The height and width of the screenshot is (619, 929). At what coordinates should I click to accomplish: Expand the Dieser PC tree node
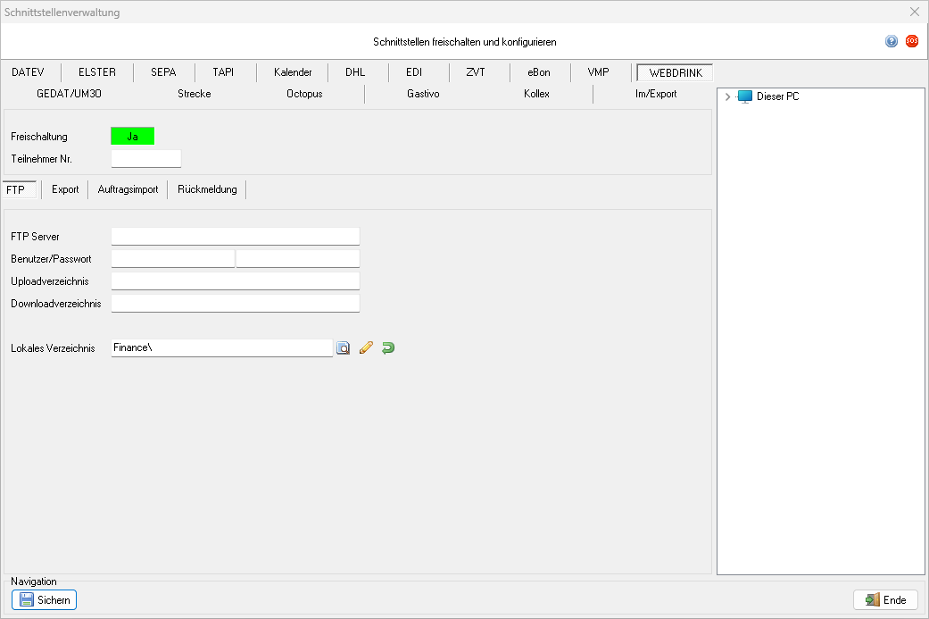point(728,96)
